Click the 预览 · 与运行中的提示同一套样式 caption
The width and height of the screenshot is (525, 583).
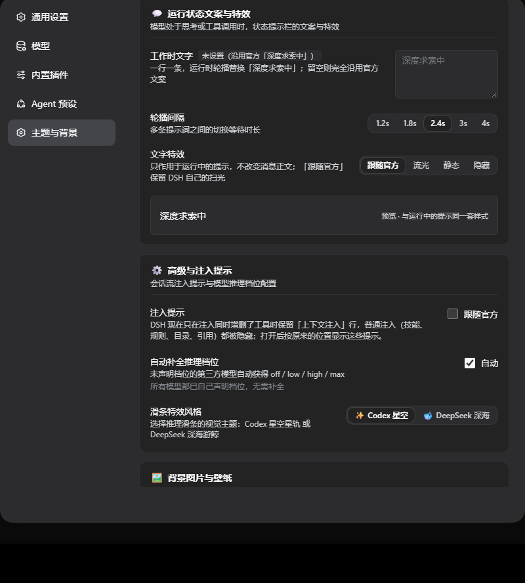pos(434,216)
